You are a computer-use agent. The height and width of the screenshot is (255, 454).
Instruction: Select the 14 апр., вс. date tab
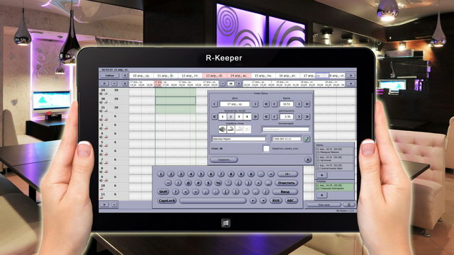[238, 76]
